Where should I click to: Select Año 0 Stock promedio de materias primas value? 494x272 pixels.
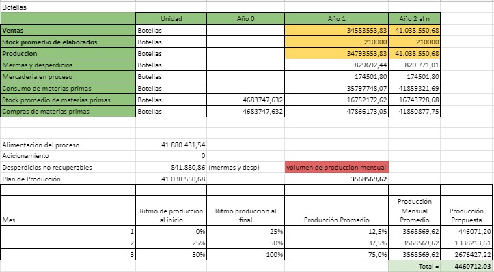(246, 100)
